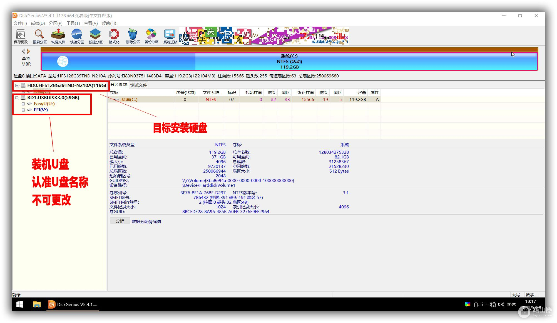Go to the next disk with right arrow
Image resolution: width=557 pixels, height=323 pixels.
point(28,51)
